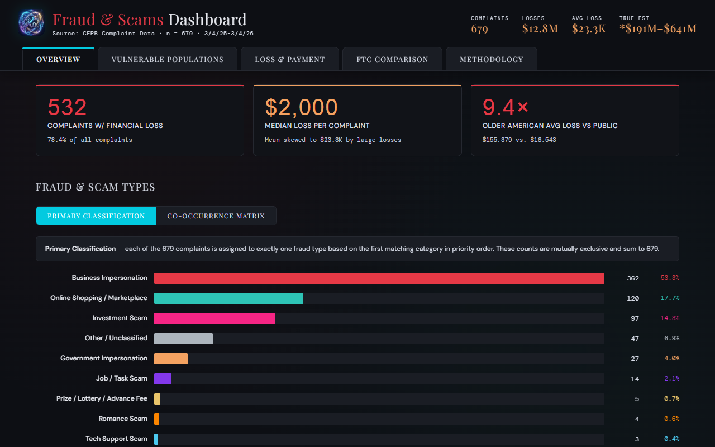Click the Overview tab
Viewport: 715px width, 447px height.
point(58,59)
